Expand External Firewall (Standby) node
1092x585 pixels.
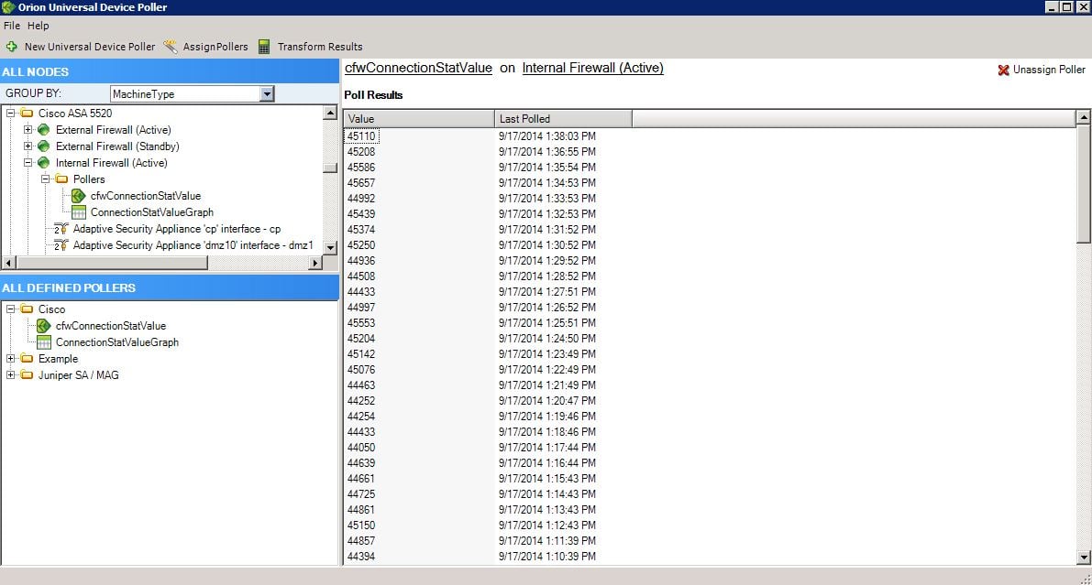[x=28, y=146]
